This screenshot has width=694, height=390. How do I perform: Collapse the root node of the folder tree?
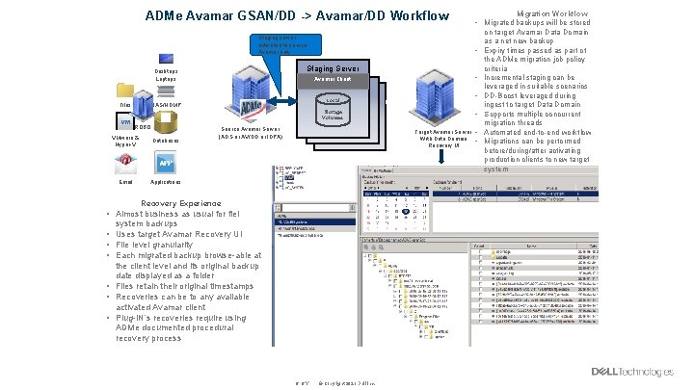point(365,255)
